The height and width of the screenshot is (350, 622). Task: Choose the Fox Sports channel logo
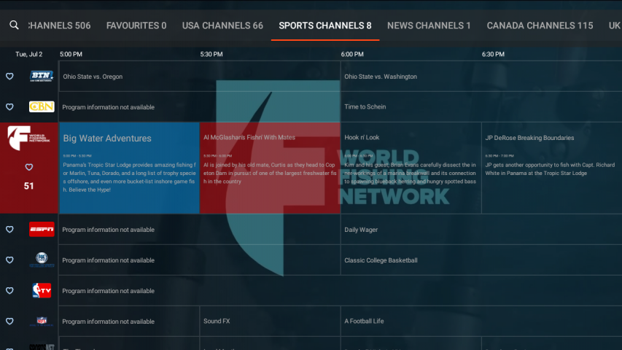coord(42,260)
